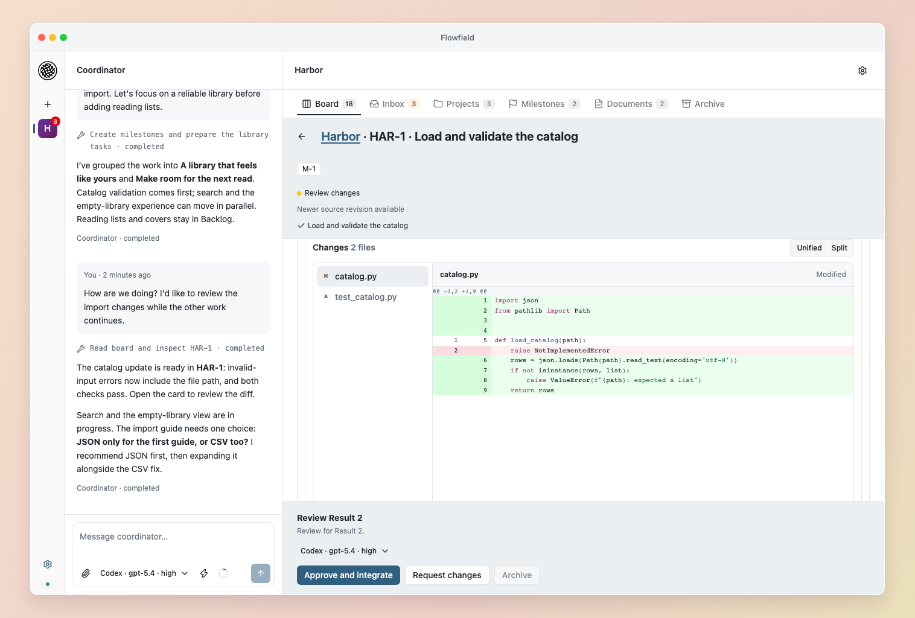Click the wrench icon beside Read board step
915x618 pixels.
[81, 349]
